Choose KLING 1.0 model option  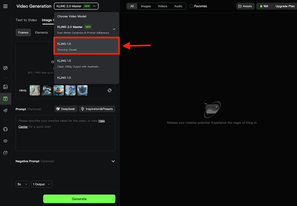[86, 78]
